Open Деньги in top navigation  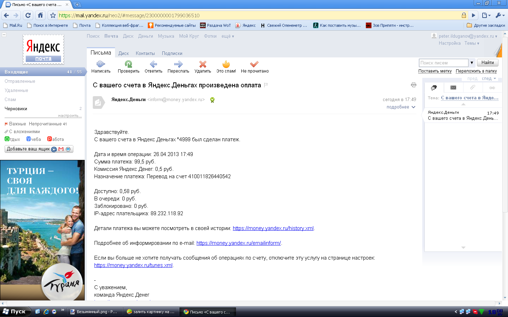tap(146, 36)
